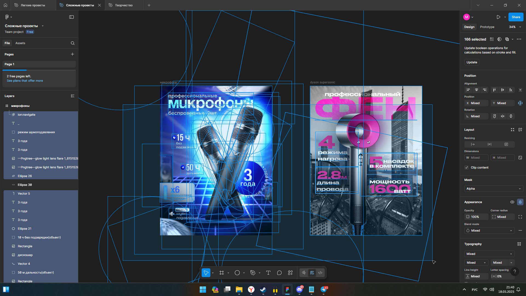Click the Share button
Image resolution: width=526 pixels, height=296 pixels.
[516, 17]
